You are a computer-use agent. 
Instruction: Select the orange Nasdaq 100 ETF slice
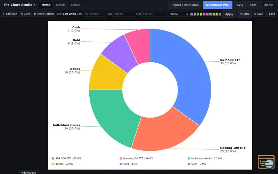(164, 132)
